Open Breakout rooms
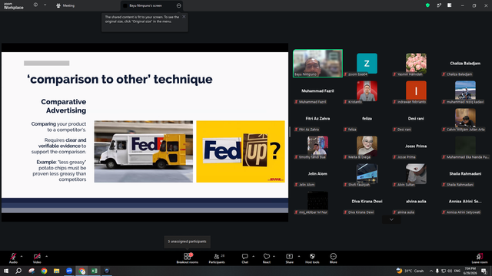This screenshot has width=492, height=276. point(188,258)
